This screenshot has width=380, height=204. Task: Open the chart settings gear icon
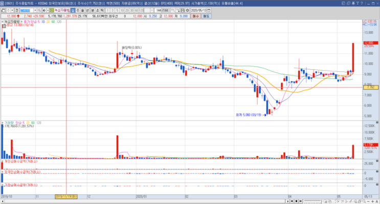pyautogui.click(x=187, y=10)
